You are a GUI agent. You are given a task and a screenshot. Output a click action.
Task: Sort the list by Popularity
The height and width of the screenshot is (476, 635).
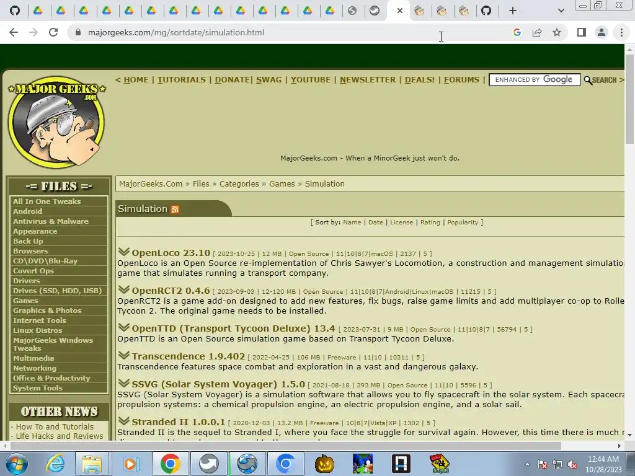pos(463,223)
